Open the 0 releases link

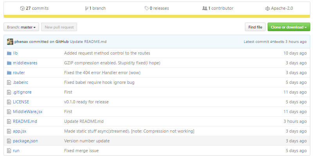[157, 8]
